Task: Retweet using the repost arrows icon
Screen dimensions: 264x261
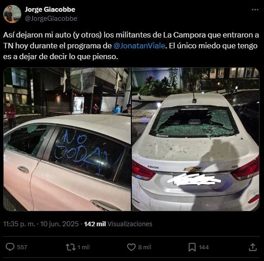Action: point(71,247)
